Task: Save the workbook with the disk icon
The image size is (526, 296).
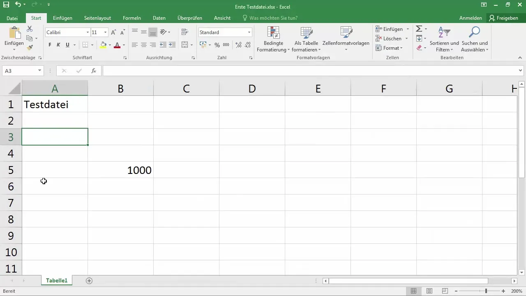Action: click(6, 5)
